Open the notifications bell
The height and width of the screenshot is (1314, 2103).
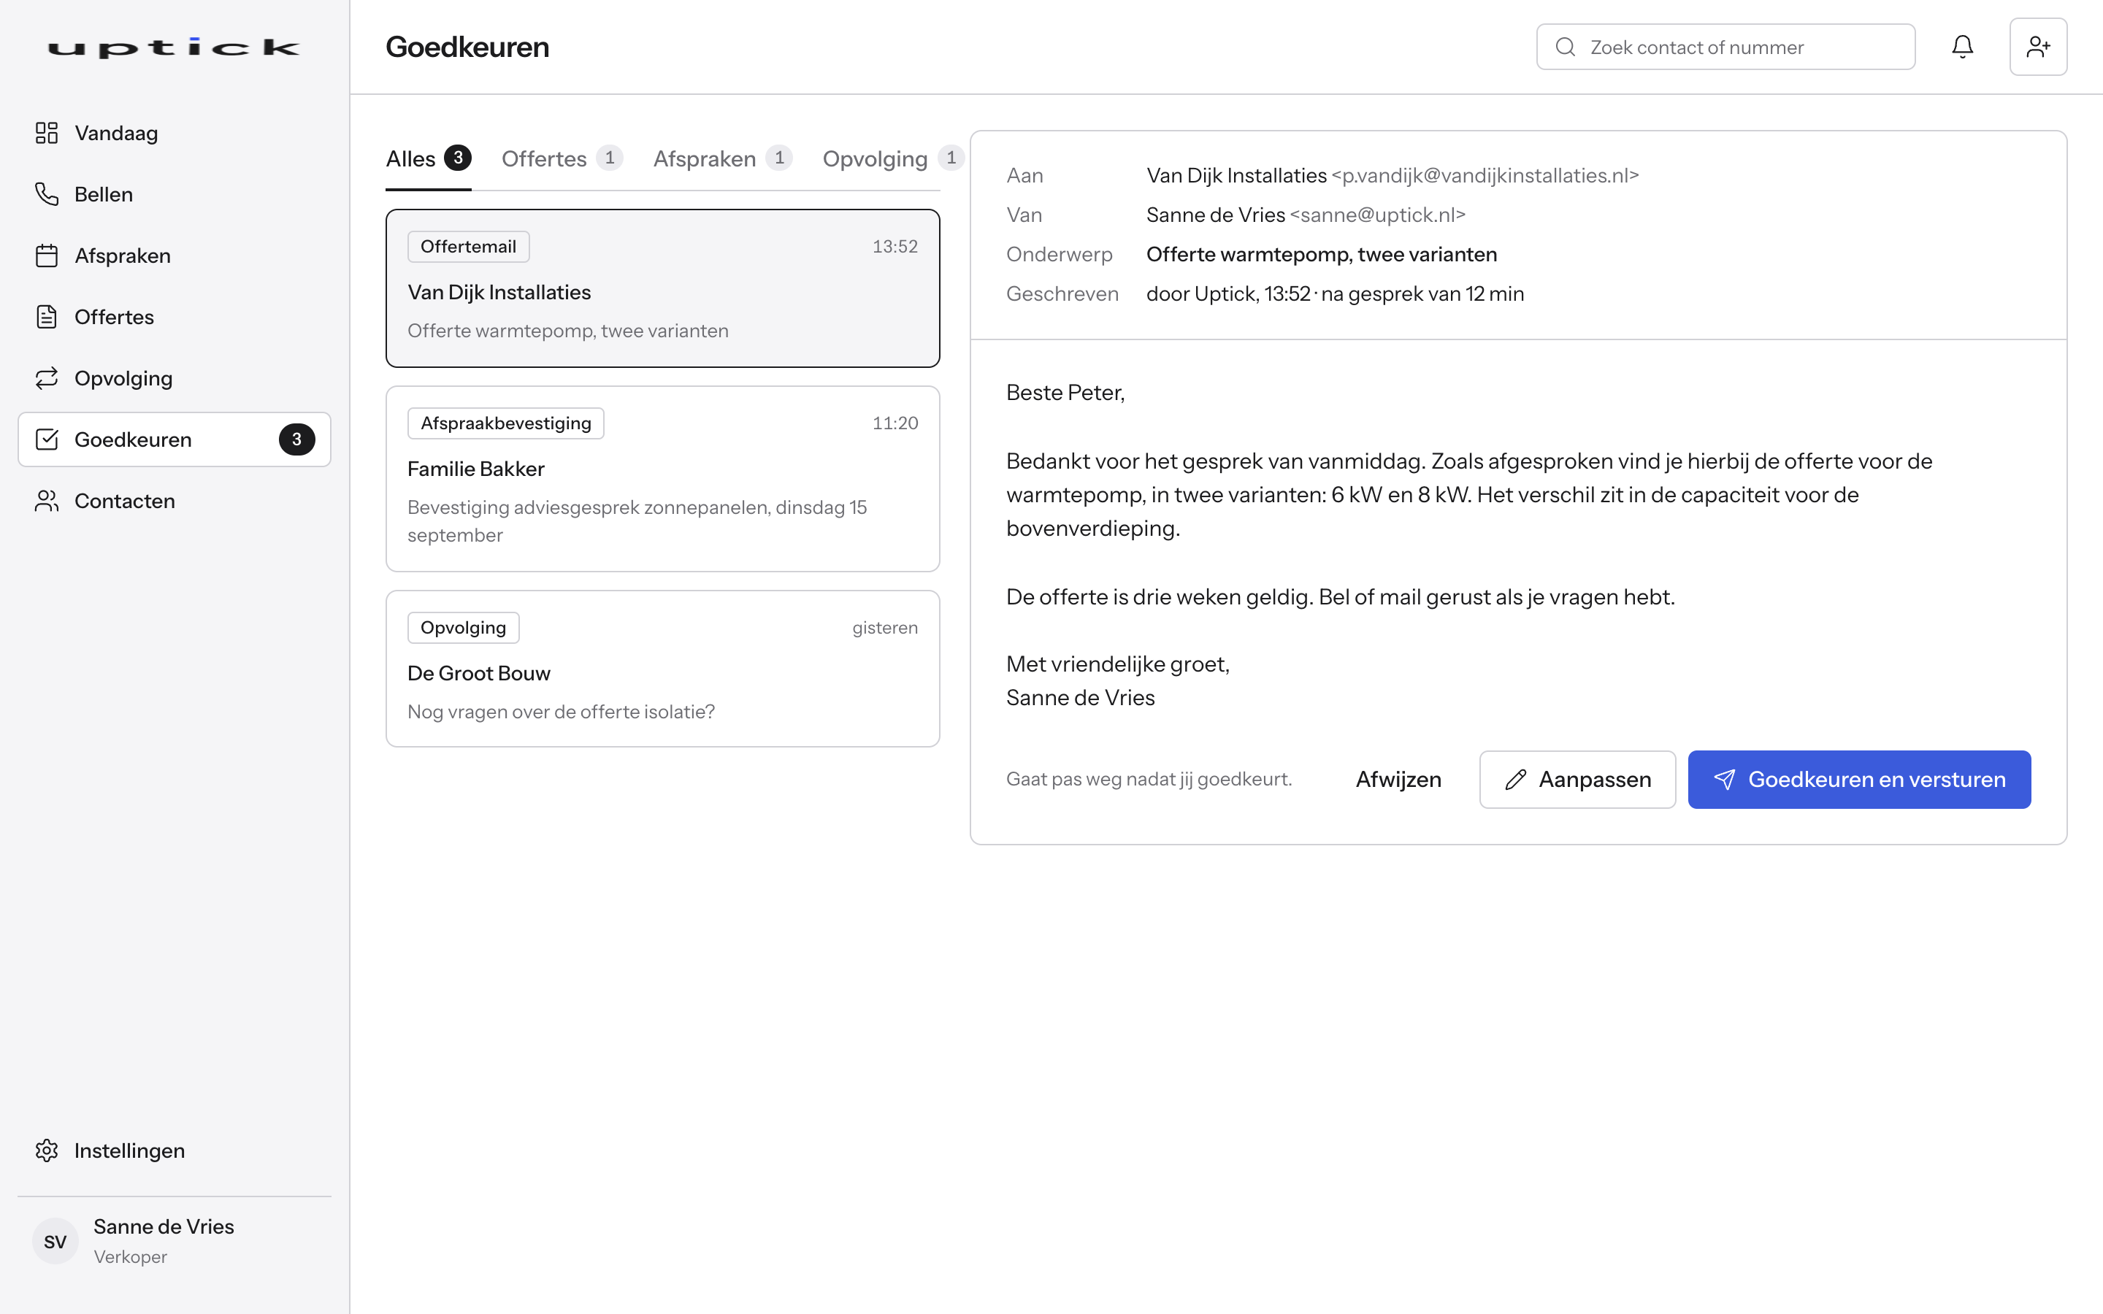(1962, 47)
